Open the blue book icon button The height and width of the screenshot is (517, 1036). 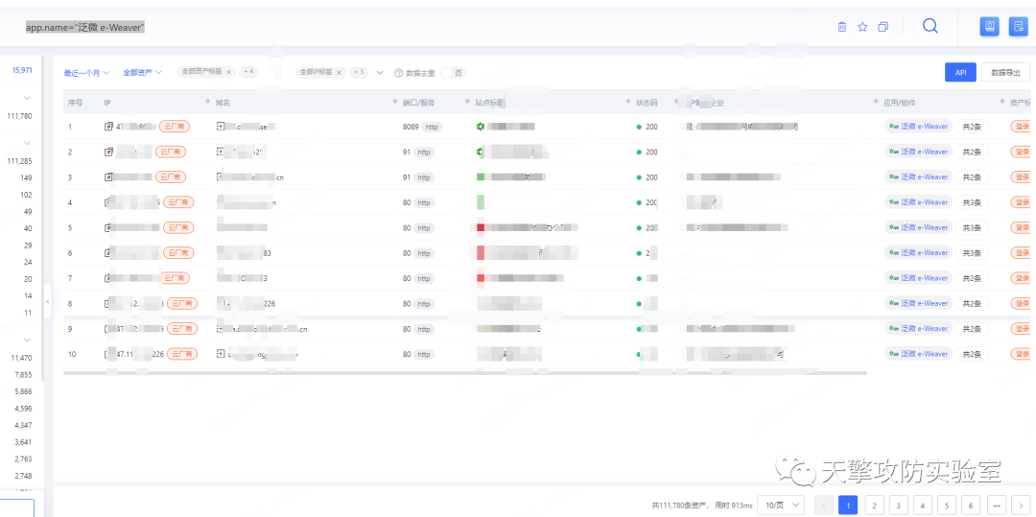(989, 27)
